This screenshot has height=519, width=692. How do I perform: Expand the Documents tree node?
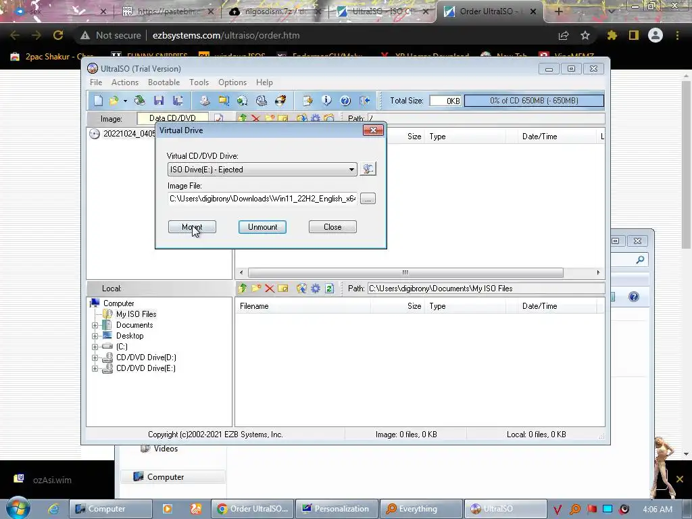[x=95, y=325]
